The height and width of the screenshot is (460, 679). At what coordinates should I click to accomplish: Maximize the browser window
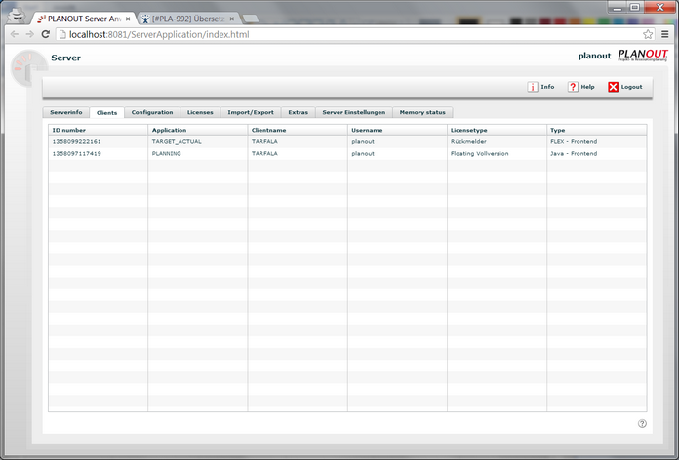click(x=635, y=8)
